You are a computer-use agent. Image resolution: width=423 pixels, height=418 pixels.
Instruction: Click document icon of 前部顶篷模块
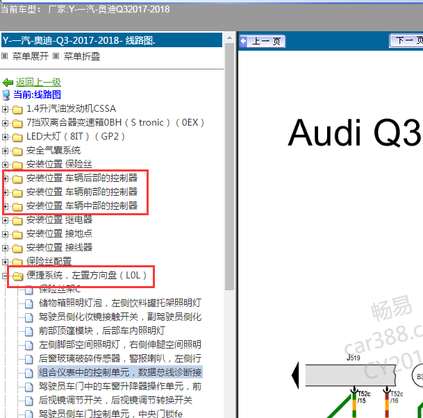pos(29,332)
